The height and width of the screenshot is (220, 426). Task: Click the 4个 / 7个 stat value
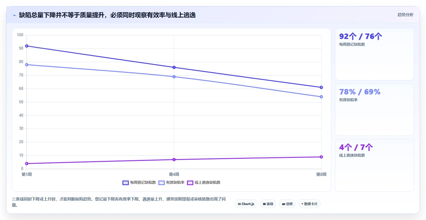point(356,147)
